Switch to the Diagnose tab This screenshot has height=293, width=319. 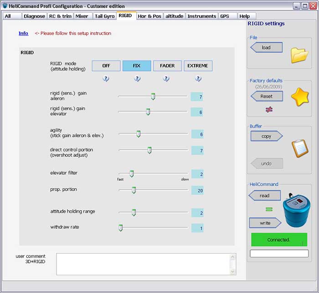coord(34,16)
